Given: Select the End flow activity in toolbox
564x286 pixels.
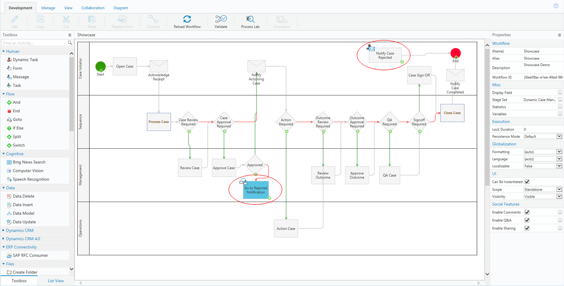Looking at the screenshot, I should coord(16,111).
